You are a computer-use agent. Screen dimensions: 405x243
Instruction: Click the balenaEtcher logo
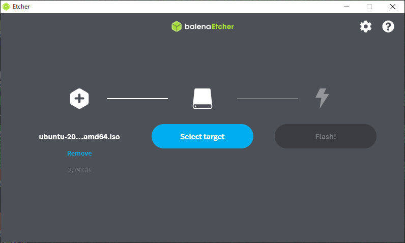coord(202,26)
